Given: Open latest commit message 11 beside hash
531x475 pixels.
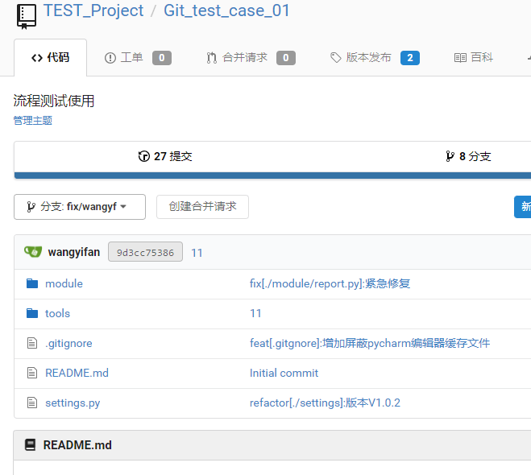Looking at the screenshot, I should click(197, 253).
